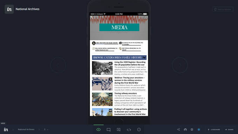Open 'Tracing railway ancestors' title
Screen dimensions: 238x134
126,93
